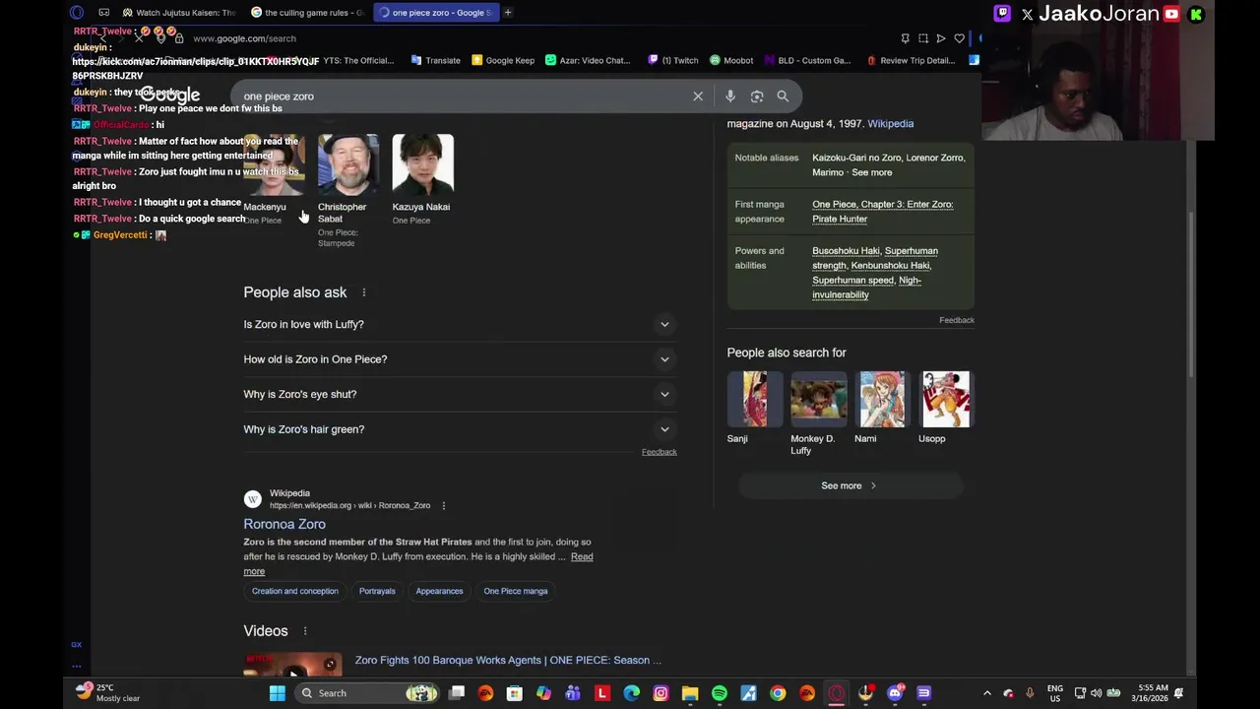Open the Review Trip Detail bookmark
This screenshot has width=1260, height=709.
pyautogui.click(x=911, y=60)
